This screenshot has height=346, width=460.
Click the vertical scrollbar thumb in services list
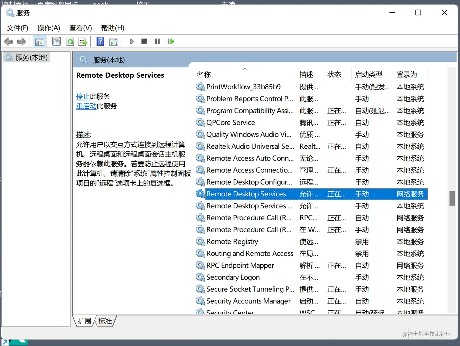tap(452, 198)
